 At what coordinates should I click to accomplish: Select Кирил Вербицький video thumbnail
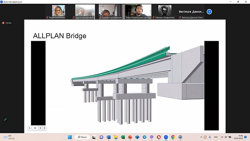[x=138, y=12]
